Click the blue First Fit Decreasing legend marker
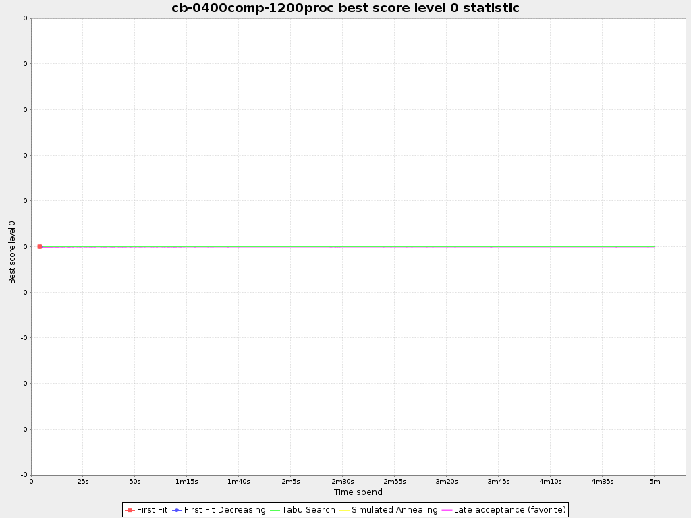This screenshot has width=691, height=518. (177, 510)
